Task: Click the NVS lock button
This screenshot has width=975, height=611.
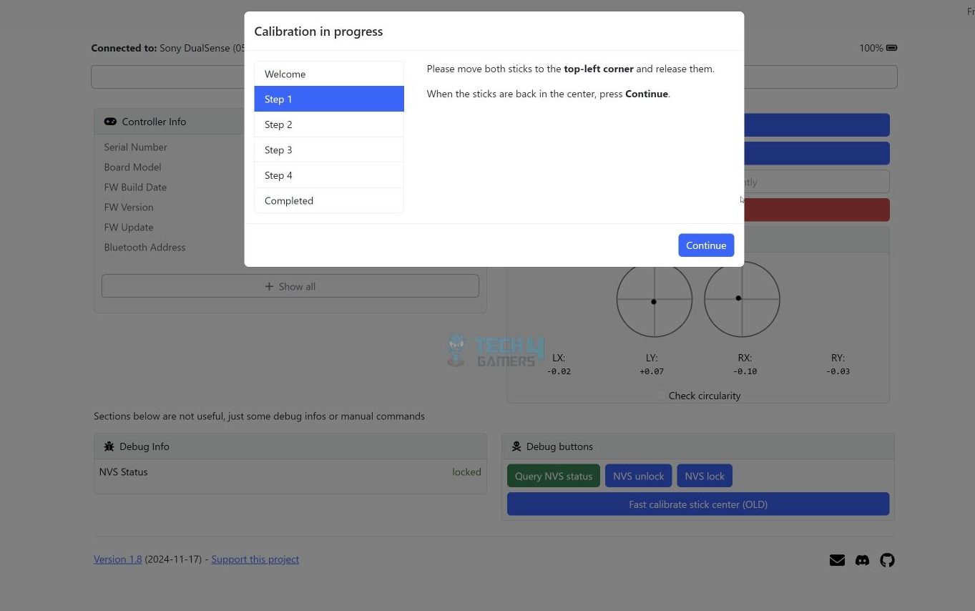Action: [x=705, y=476]
